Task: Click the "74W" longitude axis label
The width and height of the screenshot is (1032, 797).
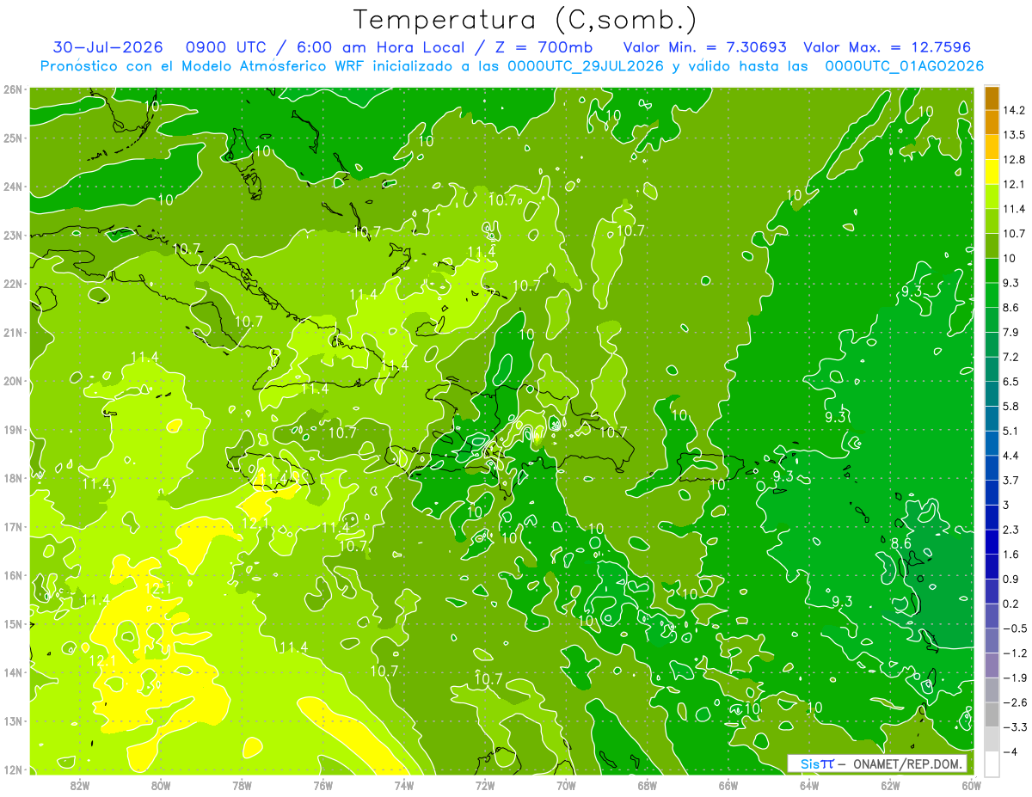Action: [x=404, y=785]
